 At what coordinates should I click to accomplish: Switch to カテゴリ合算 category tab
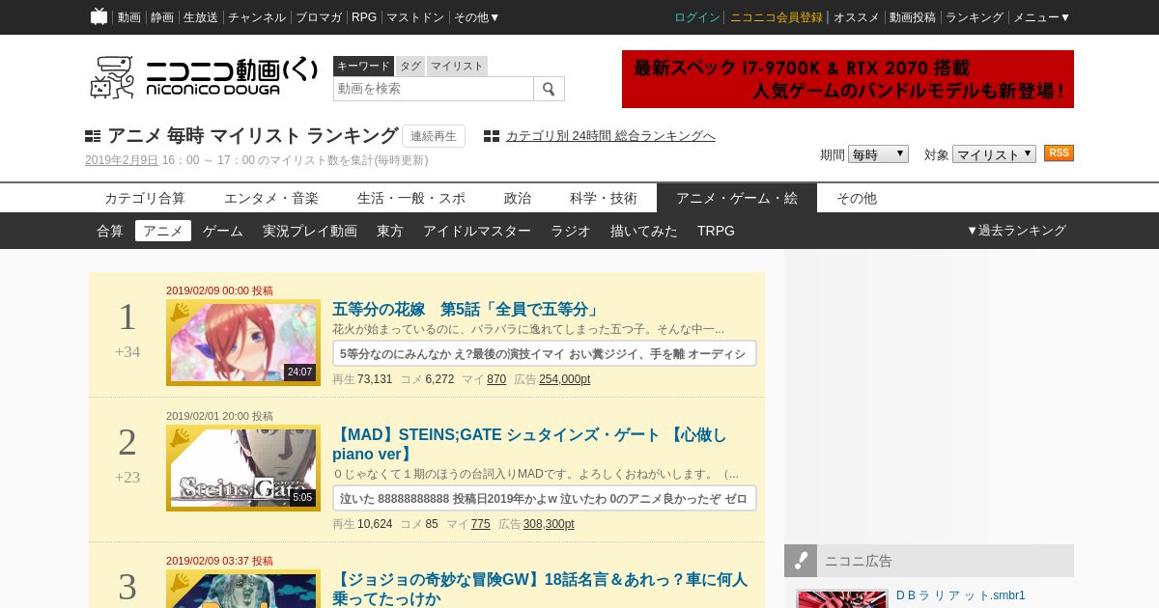[145, 198]
